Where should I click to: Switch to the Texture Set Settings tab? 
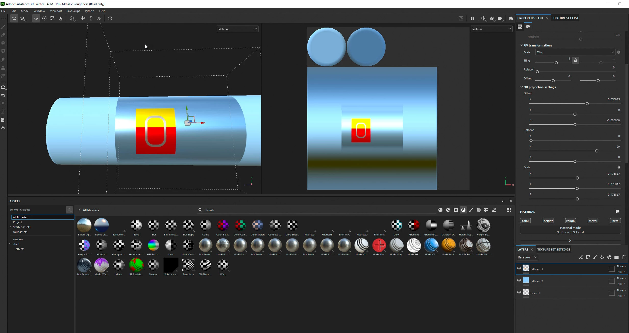click(554, 249)
